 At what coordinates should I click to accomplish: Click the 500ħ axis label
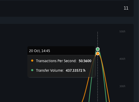click(x=122, y=32)
